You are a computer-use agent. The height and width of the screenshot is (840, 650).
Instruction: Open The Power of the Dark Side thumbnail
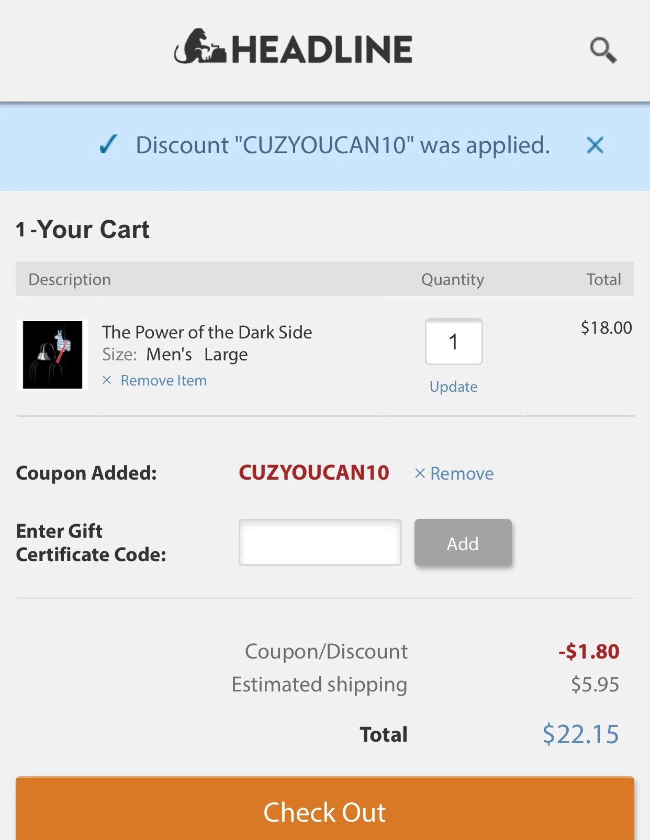52,355
